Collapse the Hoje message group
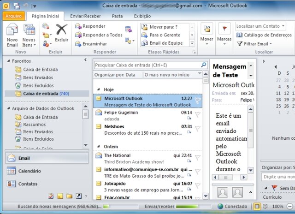Image resolution: width=295 pixels, height=214 pixels. click(x=99, y=89)
